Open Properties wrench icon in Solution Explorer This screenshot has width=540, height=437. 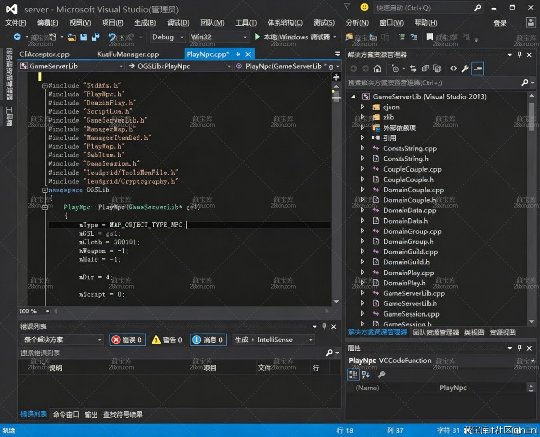(465, 69)
